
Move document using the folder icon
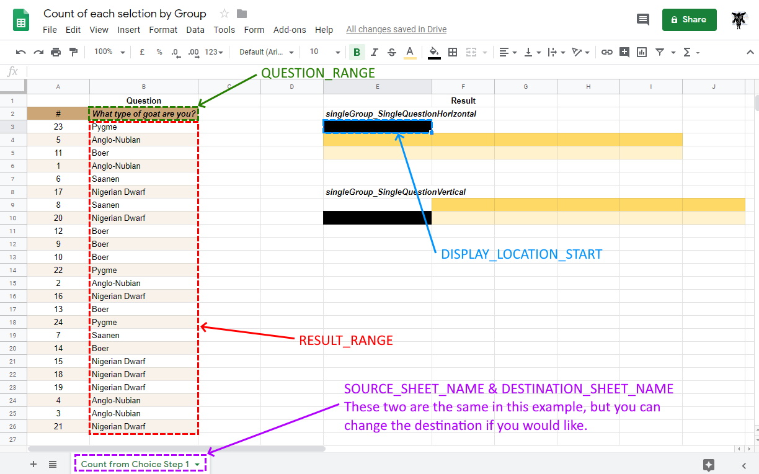pos(242,14)
